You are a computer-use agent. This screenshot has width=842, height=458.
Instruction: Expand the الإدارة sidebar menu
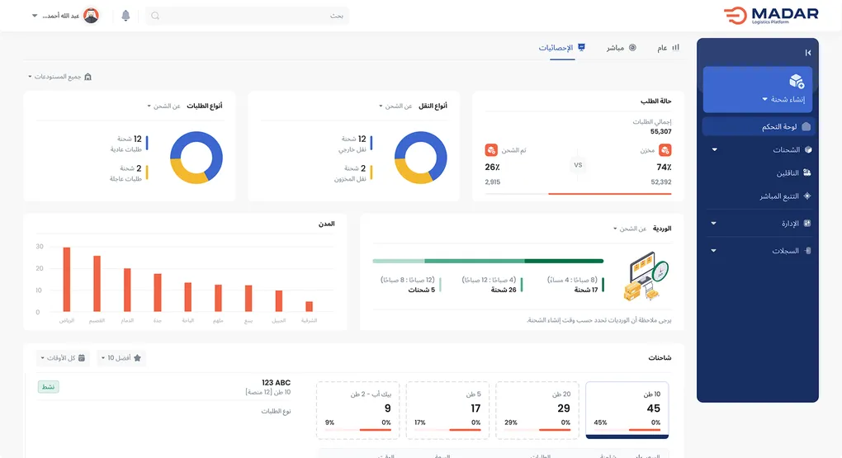[758, 224]
